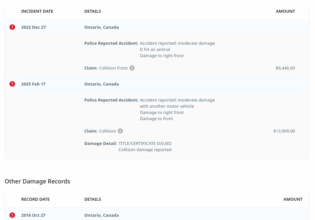Select the 2025 Feb 17 incident date
The height and width of the screenshot is (220, 315).
tap(33, 84)
